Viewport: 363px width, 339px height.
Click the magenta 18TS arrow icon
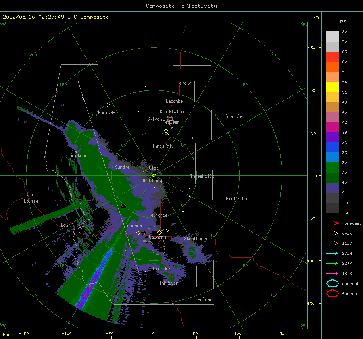click(332, 274)
